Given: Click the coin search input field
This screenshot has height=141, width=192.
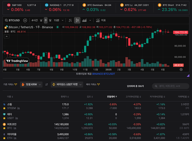Looking at the screenshot, I should [171, 86].
